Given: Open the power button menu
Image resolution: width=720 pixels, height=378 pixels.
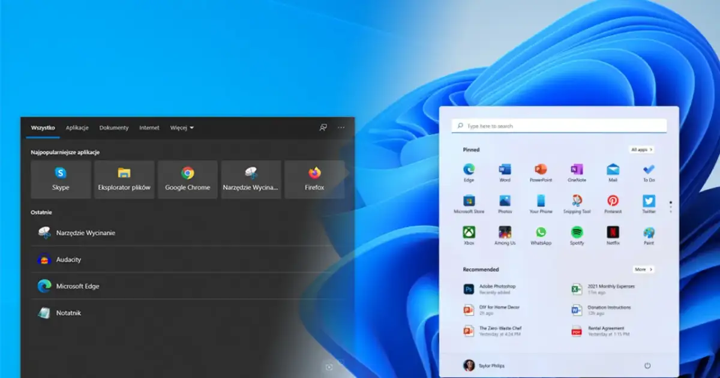Looking at the screenshot, I should pyautogui.click(x=647, y=365).
